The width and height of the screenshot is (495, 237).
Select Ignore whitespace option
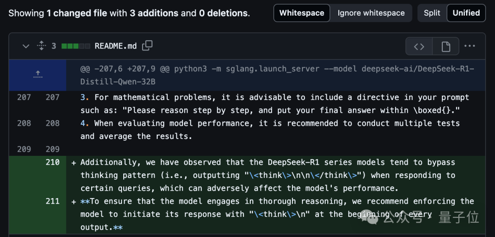pyautogui.click(x=371, y=13)
